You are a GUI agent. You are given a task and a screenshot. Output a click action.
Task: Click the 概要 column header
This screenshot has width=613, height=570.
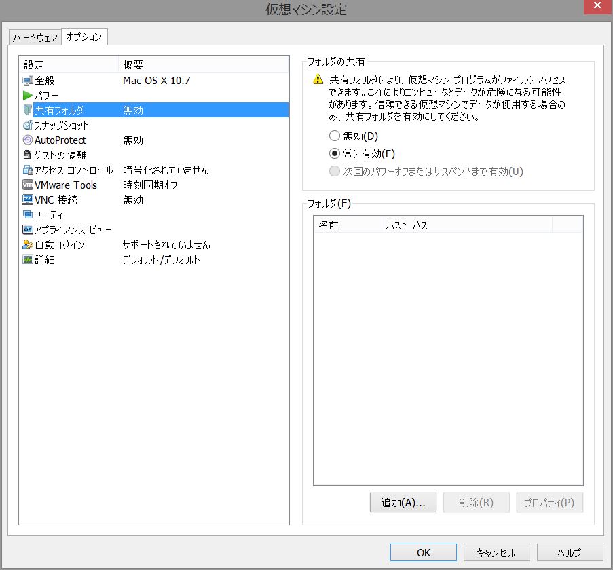coord(204,64)
